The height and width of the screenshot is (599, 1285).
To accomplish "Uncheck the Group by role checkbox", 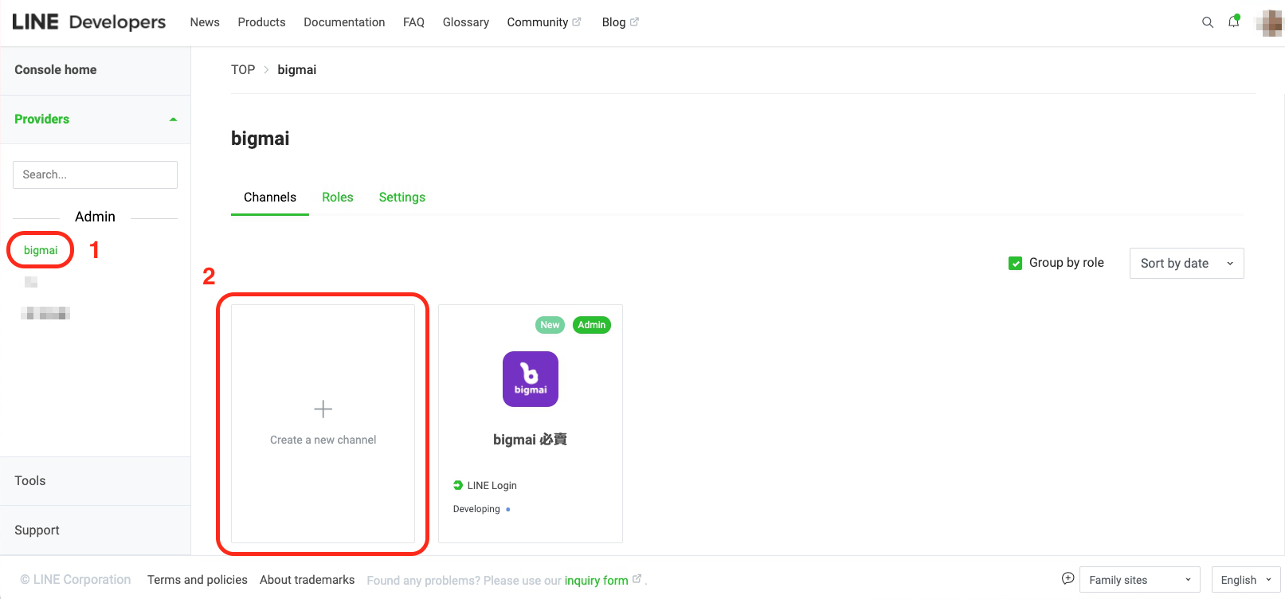I will pos(1015,263).
